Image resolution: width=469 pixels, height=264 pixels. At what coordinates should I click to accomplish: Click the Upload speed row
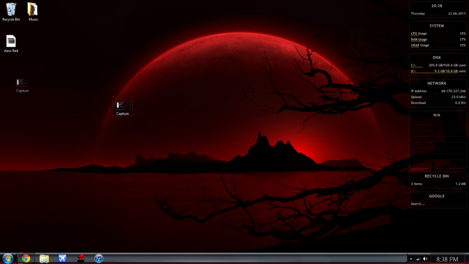(x=438, y=97)
